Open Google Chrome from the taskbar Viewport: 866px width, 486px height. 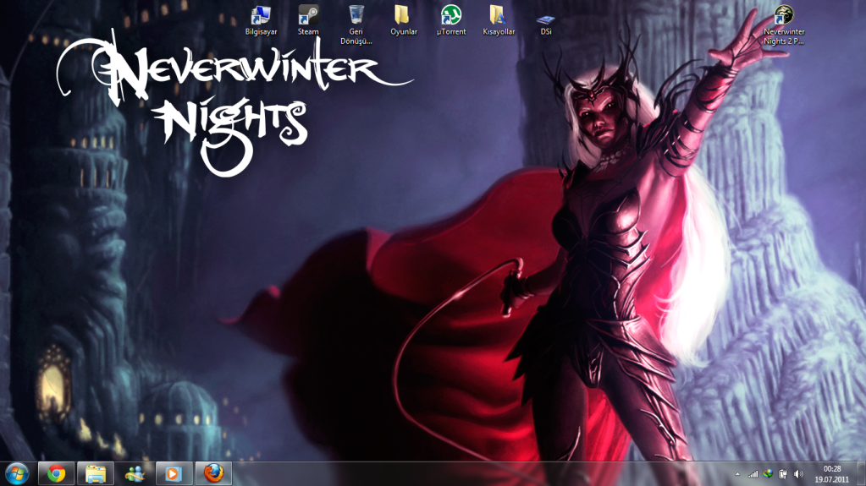coord(57,473)
